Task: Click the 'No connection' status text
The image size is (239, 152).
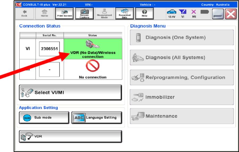Action: [x=92, y=77]
